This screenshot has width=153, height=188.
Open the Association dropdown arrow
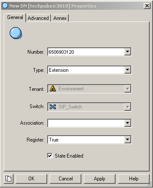[127, 123]
